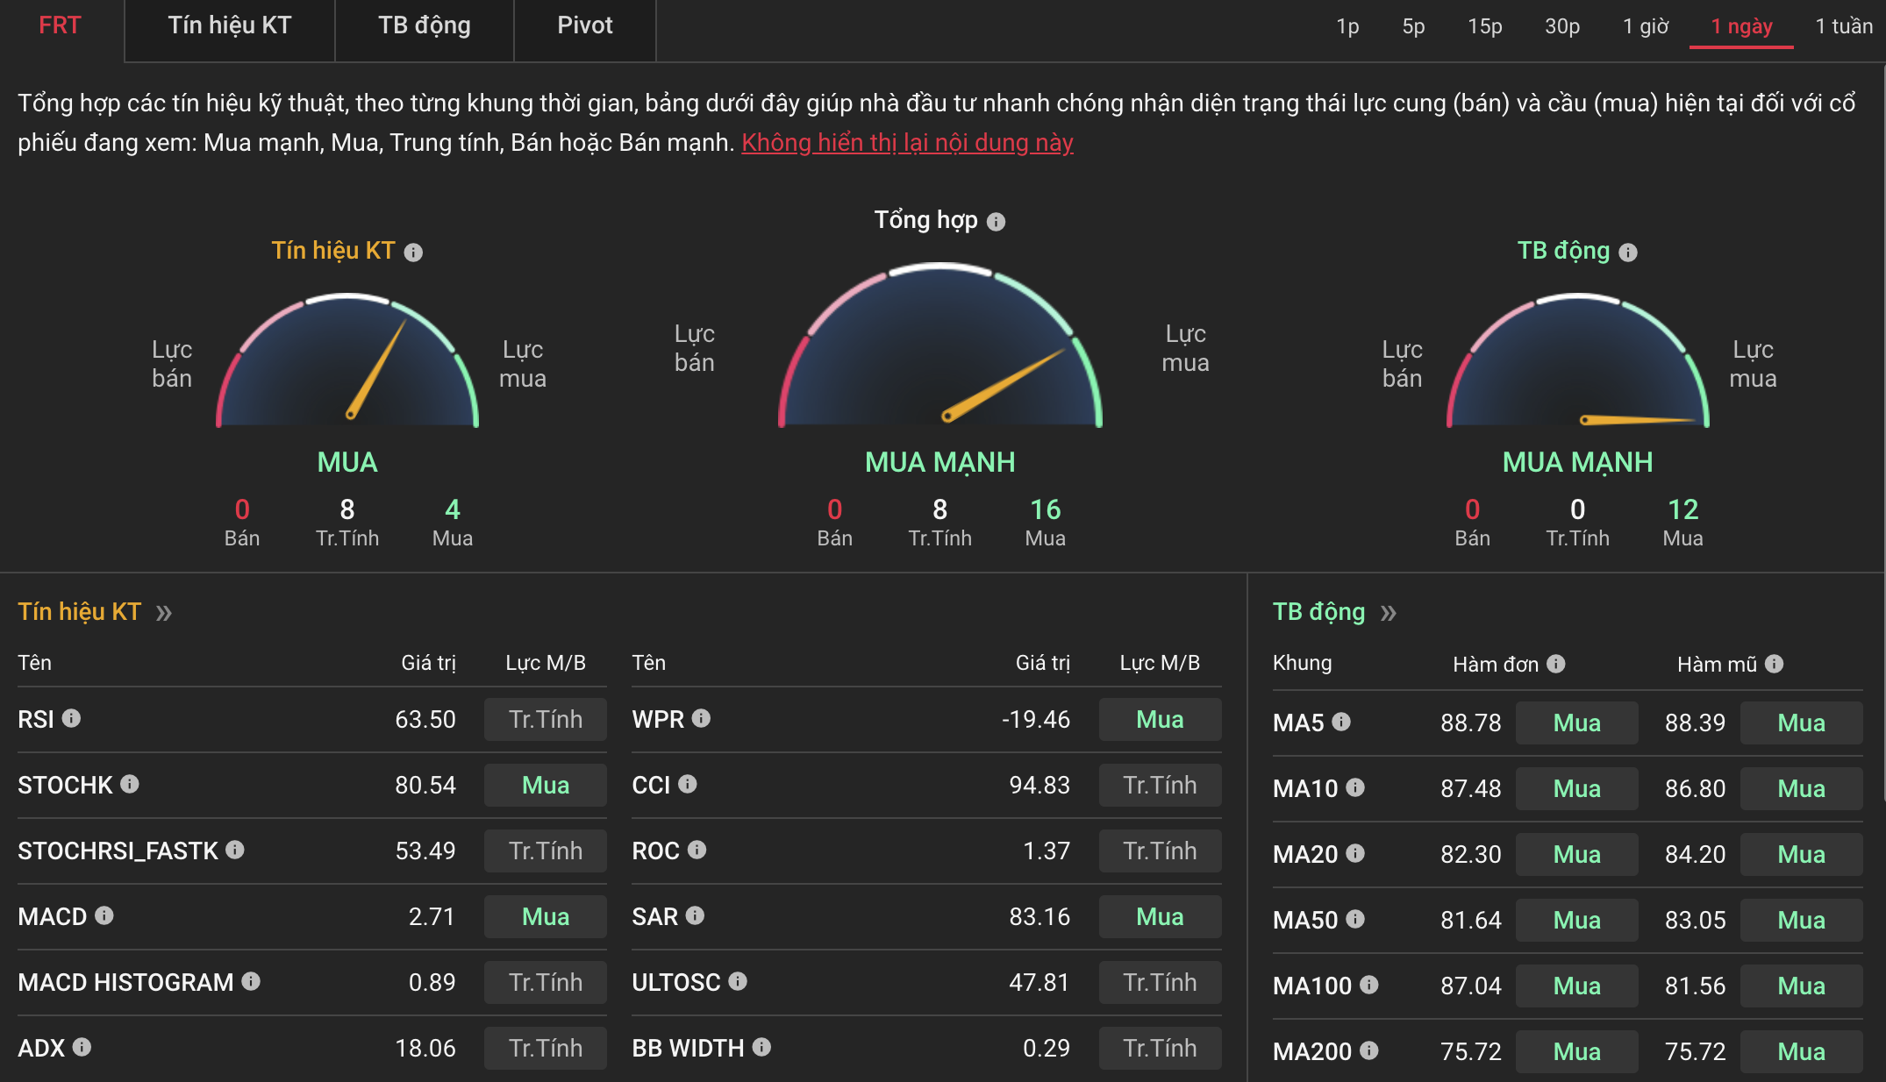Open SAR indicator info icon
The height and width of the screenshot is (1082, 1886).
(695, 915)
